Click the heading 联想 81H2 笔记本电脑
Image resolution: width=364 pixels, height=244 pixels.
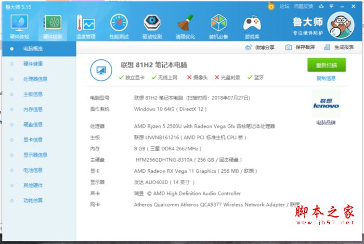[x=154, y=65]
